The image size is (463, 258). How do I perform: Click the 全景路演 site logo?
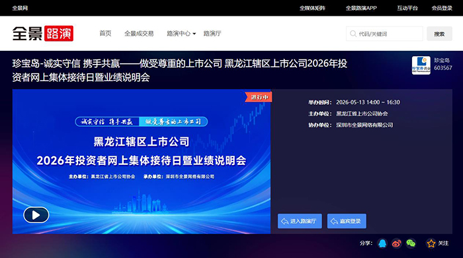click(43, 33)
